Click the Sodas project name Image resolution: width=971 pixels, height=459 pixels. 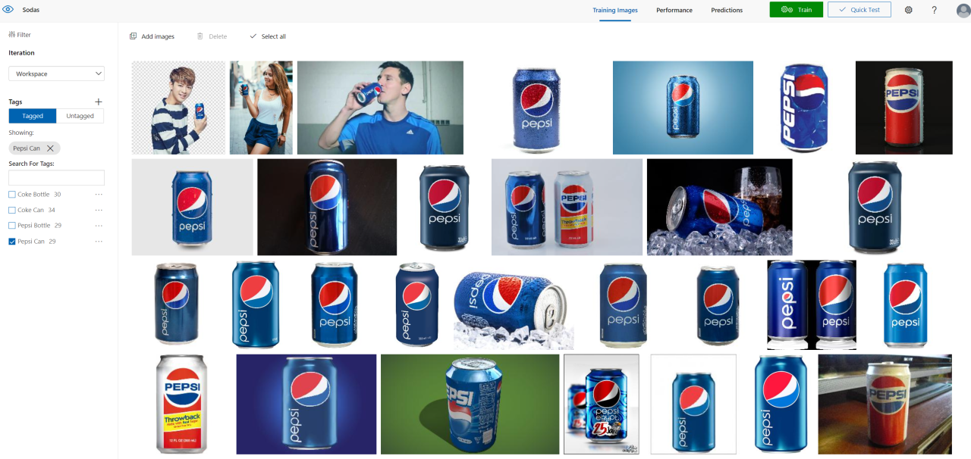31,10
